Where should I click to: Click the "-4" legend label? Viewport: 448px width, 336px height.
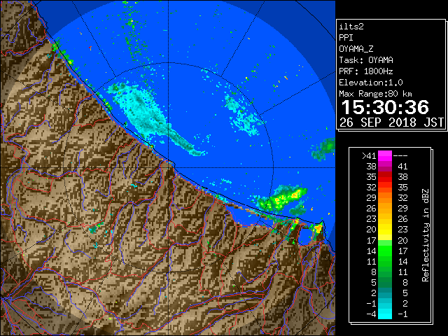pos(371,314)
